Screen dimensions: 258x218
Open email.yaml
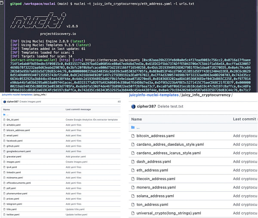coord(12,135)
